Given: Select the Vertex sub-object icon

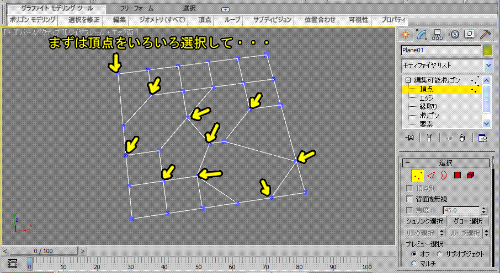Looking at the screenshot, I should coord(418,175).
